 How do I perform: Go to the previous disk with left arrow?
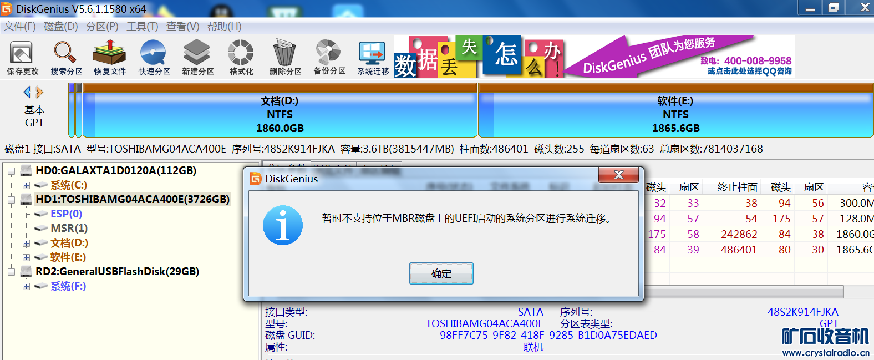pyautogui.click(x=27, y=92)
